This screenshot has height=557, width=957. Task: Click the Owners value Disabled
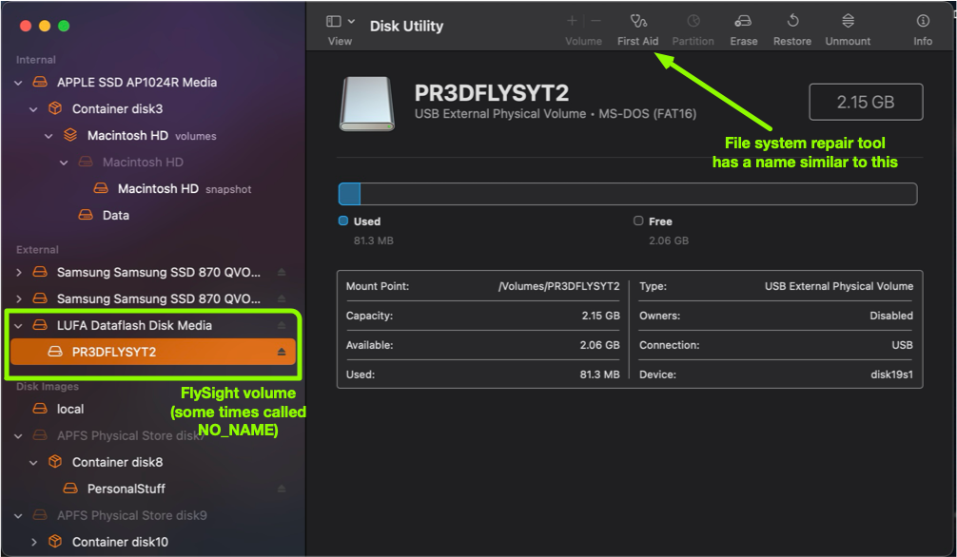point(891,316)
